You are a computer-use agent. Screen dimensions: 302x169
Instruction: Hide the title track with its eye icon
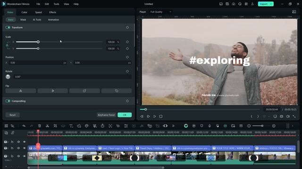point(24,148)
